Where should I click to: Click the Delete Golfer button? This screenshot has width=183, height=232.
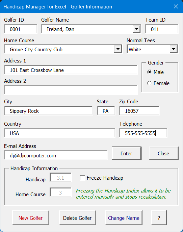click(x=77, y=218)
